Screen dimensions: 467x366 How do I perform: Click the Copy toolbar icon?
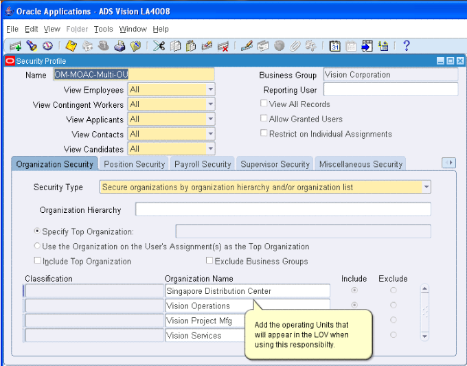coord(175,46)
